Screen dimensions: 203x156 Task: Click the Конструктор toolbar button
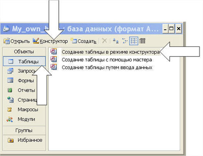[50, 41]
